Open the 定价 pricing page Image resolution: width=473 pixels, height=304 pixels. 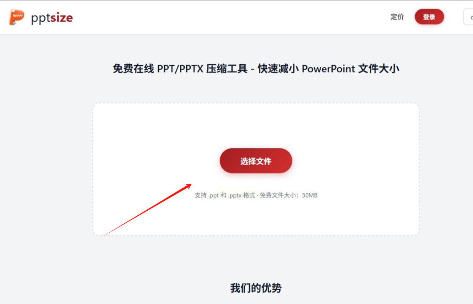[x=397, y=17]
